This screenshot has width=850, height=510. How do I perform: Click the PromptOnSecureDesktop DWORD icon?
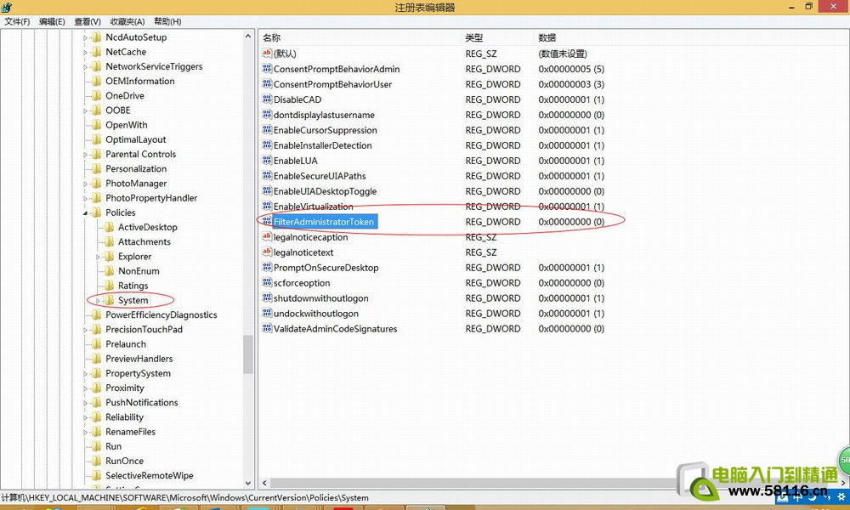(x=267, y=267)
